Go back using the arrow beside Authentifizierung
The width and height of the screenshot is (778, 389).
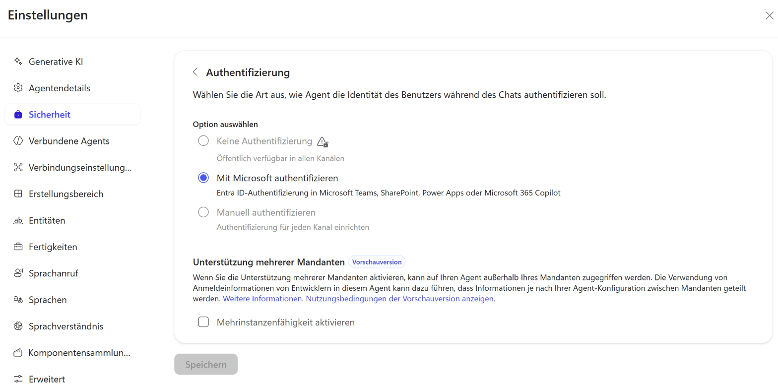click(195, 72)
